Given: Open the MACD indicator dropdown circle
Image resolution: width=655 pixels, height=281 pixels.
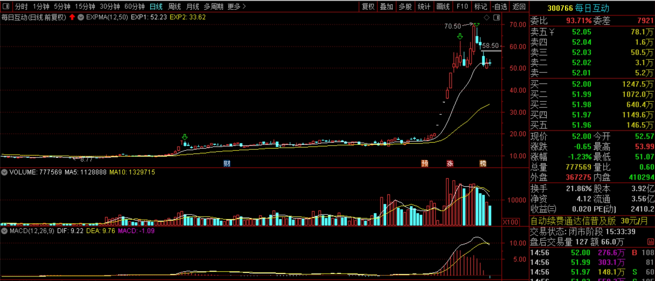Looking at the screenshot, I should point(4,231).
